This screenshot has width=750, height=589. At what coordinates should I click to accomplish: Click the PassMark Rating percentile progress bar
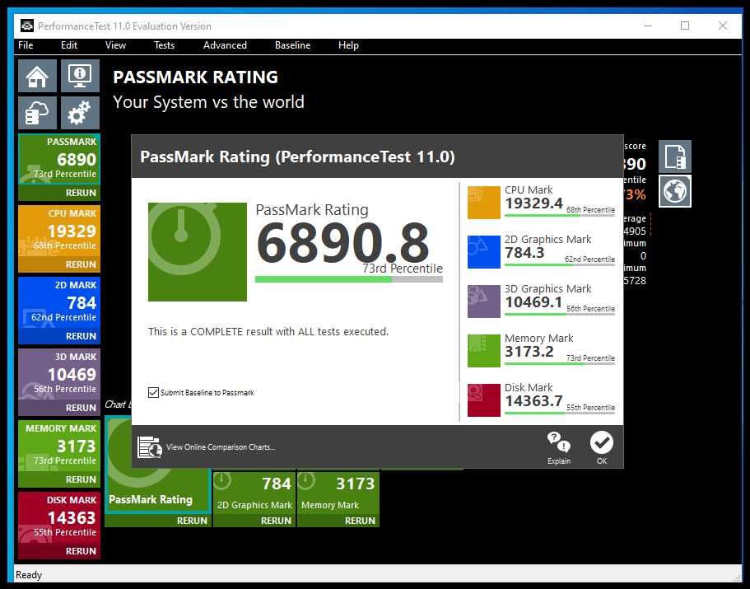coord(349,279)
